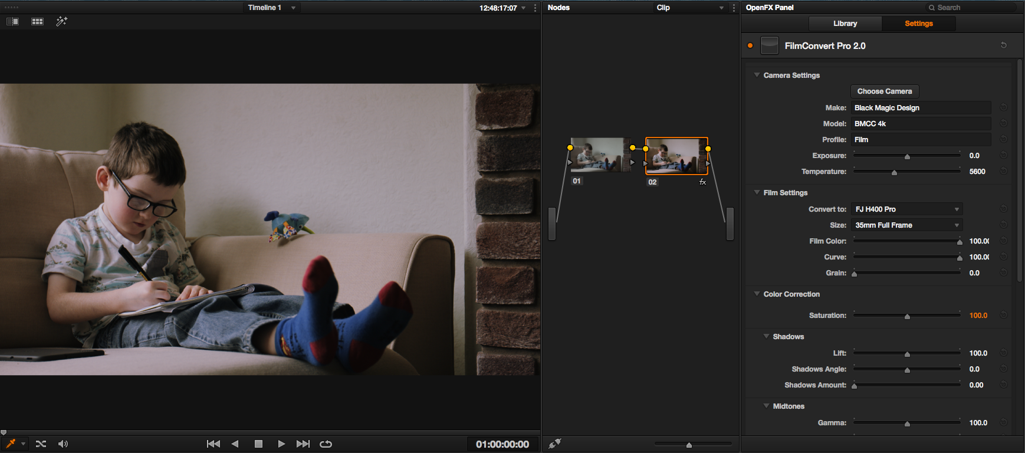Click the Choose Camera button
This screenshot has height=453, width=1025.
pos(885,91)
